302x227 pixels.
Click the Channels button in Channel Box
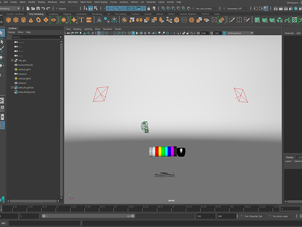pos(289,33)
